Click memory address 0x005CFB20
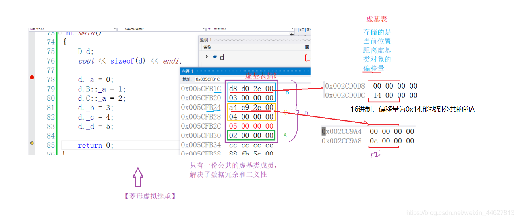Screen dimensions: 518x220 tap(201, 98)
